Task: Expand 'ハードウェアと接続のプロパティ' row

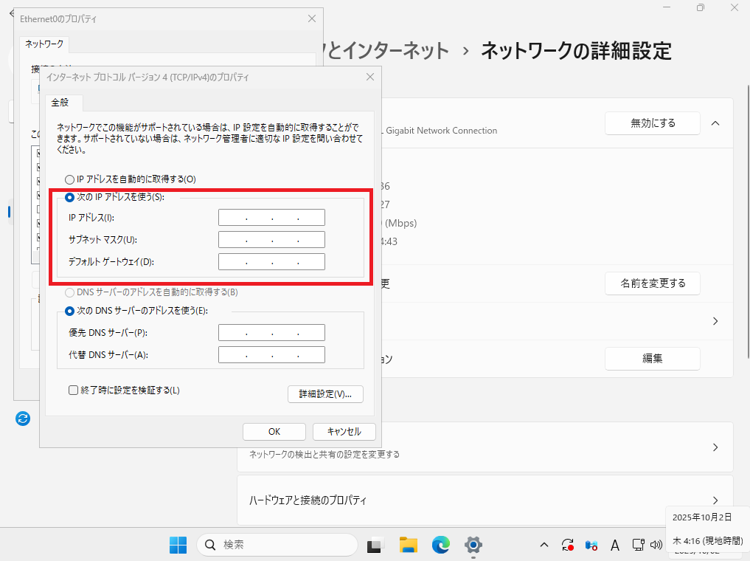Action: click(715, 500)
